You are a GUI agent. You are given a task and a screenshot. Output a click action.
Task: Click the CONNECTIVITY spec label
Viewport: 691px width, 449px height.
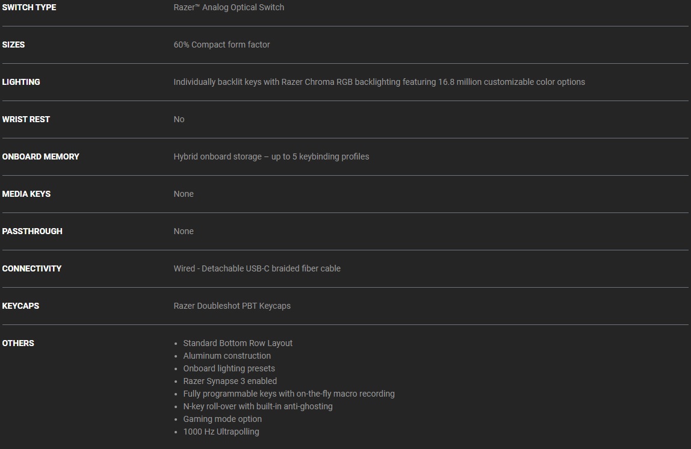coord(32,268)
